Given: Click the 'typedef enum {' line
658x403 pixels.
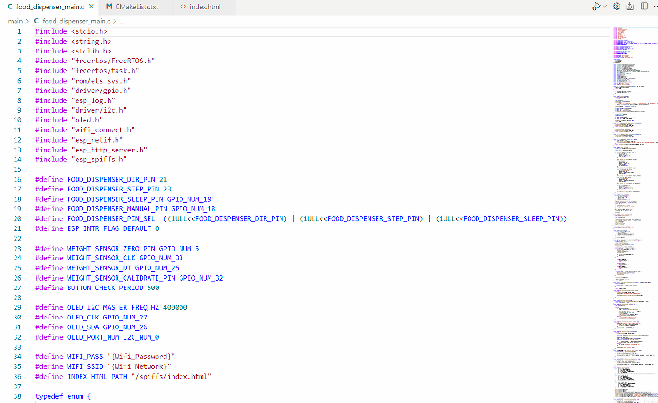Looking at the screenshot, I should (63, 396).
